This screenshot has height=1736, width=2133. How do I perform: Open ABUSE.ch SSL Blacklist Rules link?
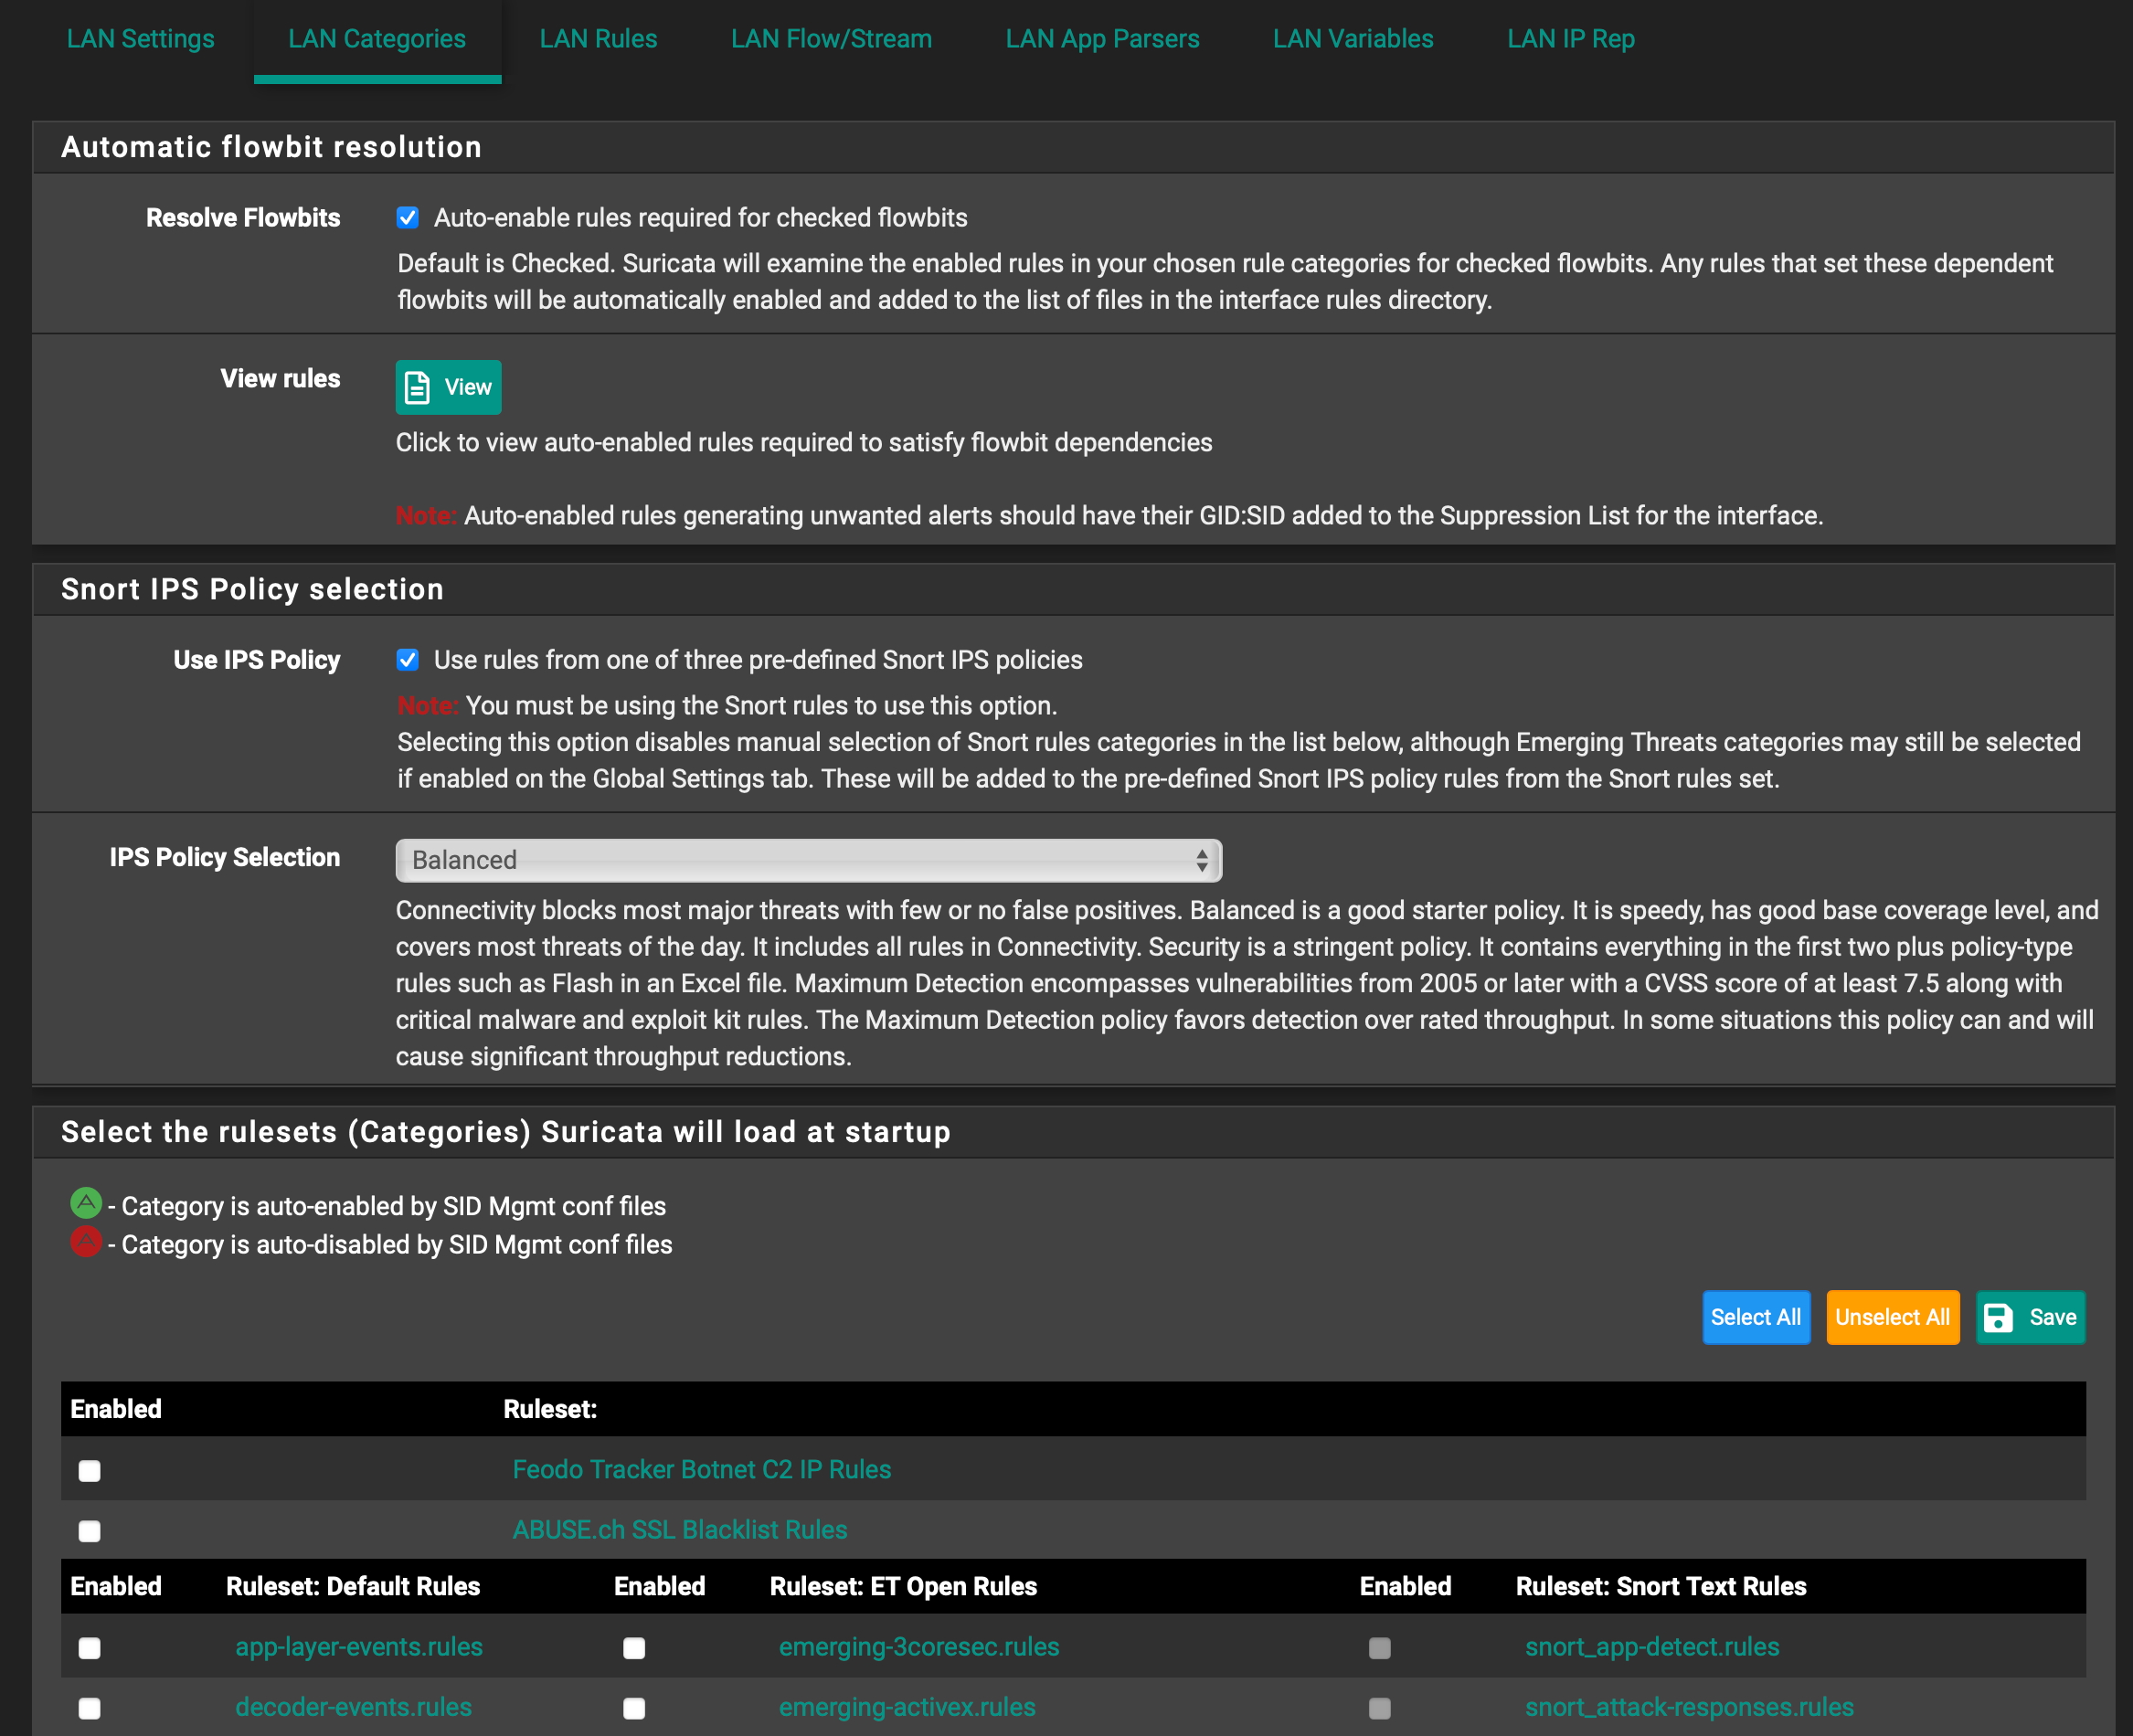[x=679, y=1529]
